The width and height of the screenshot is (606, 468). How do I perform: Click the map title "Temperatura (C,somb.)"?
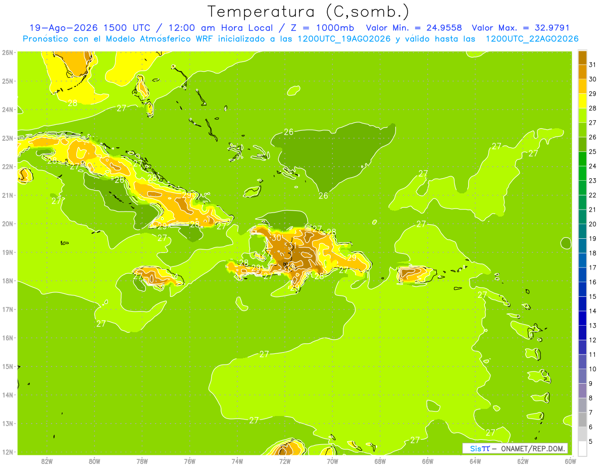tap(309, 11)
